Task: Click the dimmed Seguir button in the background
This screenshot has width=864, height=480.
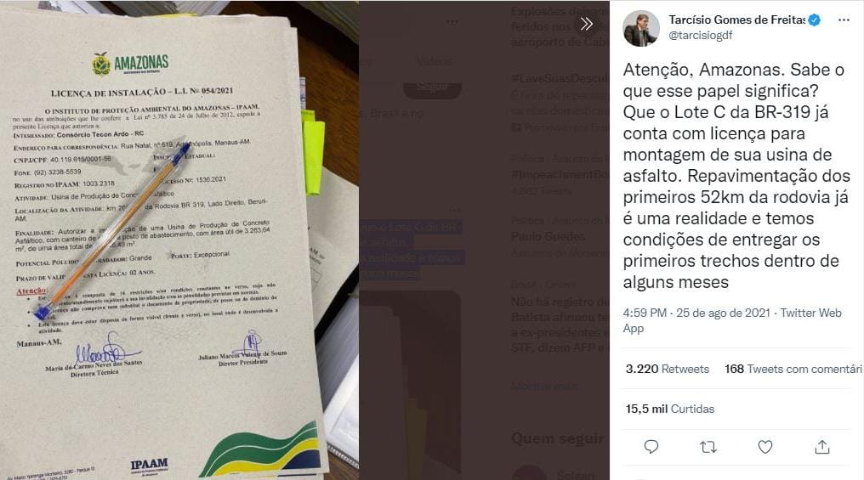Action: pyautogui.click(x=433, y=88)
